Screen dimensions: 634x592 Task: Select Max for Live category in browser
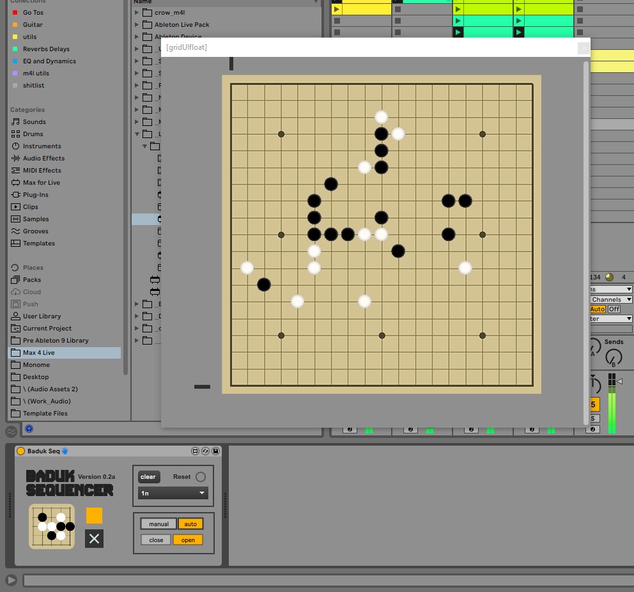pos(41,183)
